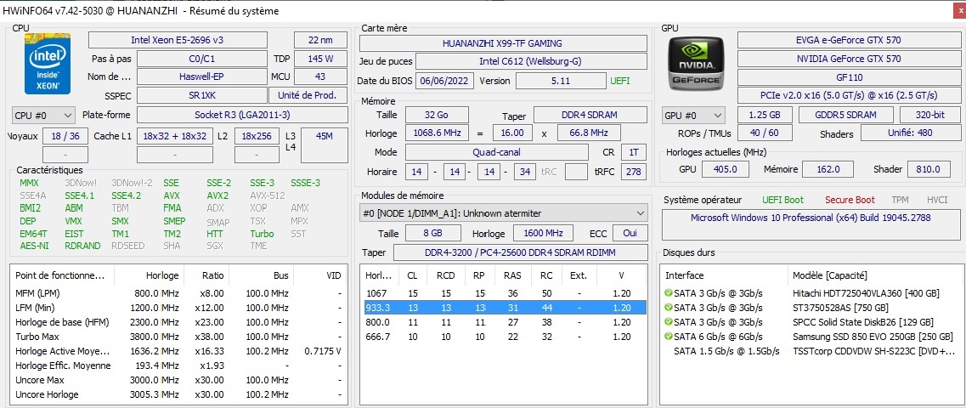This screenshot has height=408, width=966.
Task: Click green status icon for Hitachi HDT725040VLA360
Action: 669,293
